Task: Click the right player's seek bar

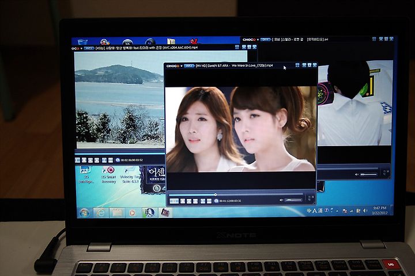Action: 348,168
